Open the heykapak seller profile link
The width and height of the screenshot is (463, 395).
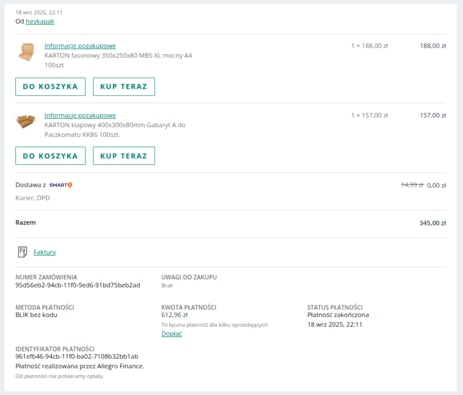coord(40,21)
